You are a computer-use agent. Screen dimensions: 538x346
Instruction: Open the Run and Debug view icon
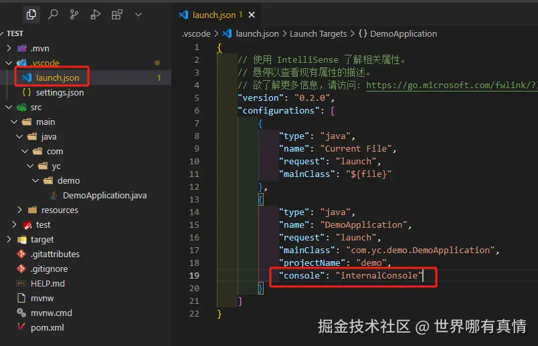tap(96, 15)
